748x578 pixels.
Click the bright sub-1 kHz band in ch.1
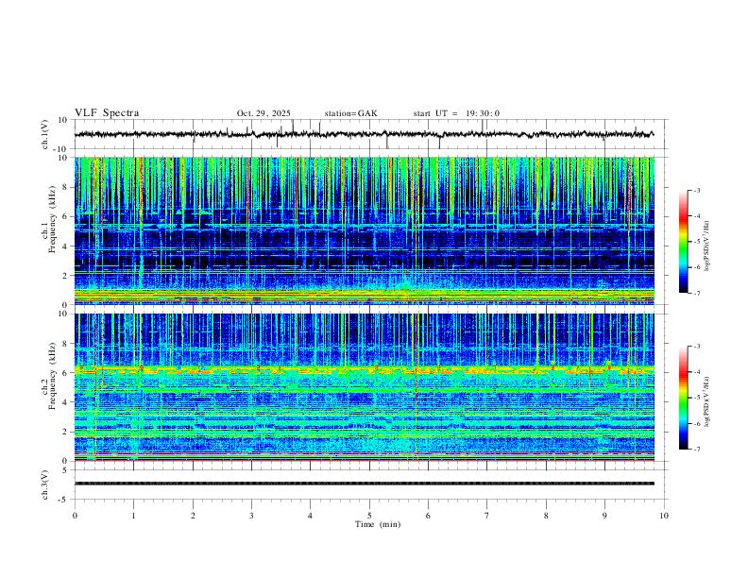click(x=364, y=296)
